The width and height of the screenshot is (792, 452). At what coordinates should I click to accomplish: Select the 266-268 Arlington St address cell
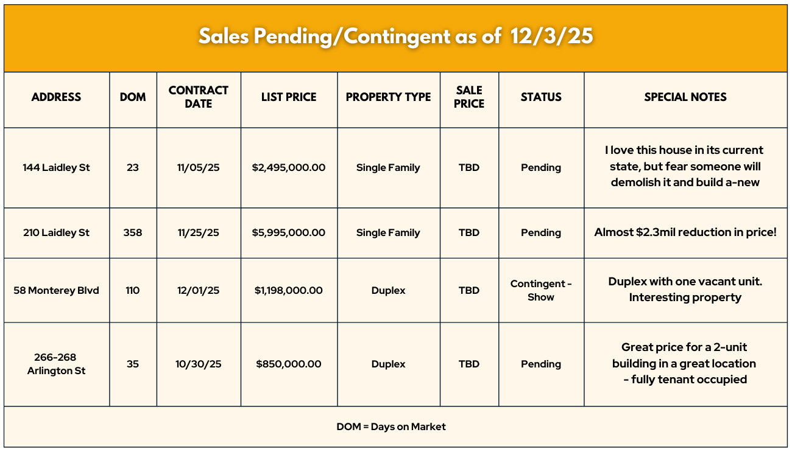click(x=56, y=364)
